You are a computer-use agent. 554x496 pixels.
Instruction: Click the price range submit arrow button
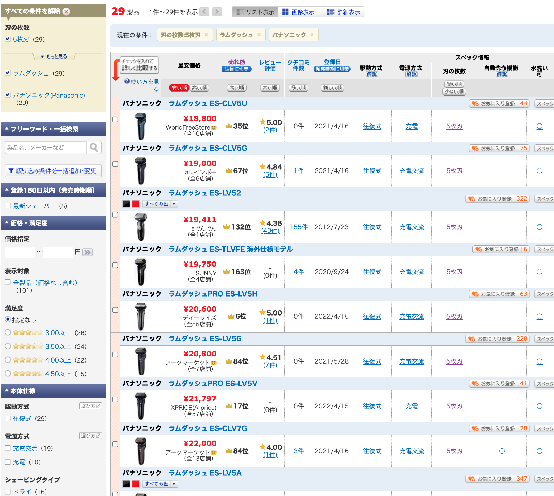88,252
